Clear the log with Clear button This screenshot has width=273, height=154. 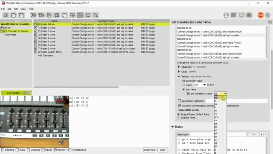pos(163,150)
